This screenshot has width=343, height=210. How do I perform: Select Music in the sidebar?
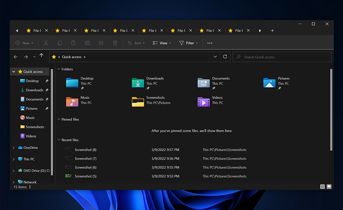point(30,118)
